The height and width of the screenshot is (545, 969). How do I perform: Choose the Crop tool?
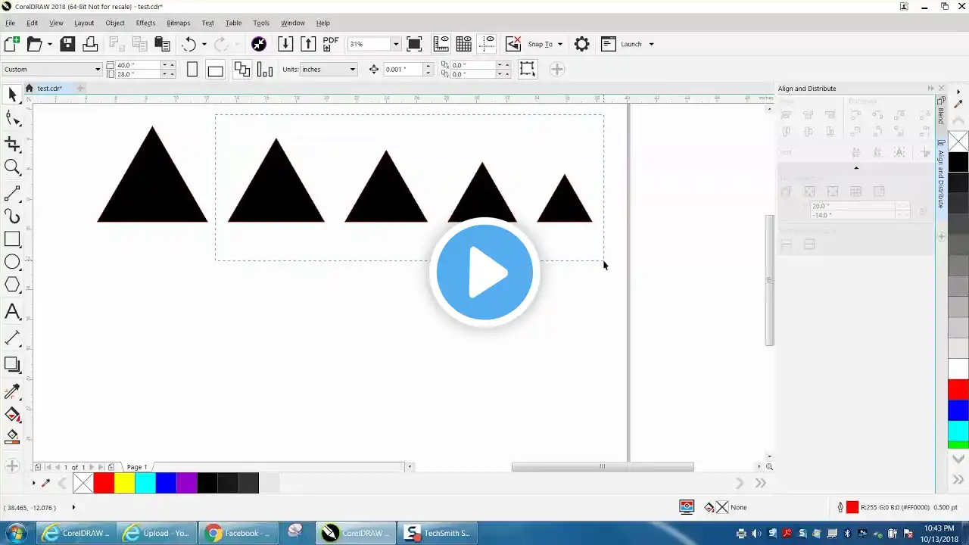[x=12, y=144]
